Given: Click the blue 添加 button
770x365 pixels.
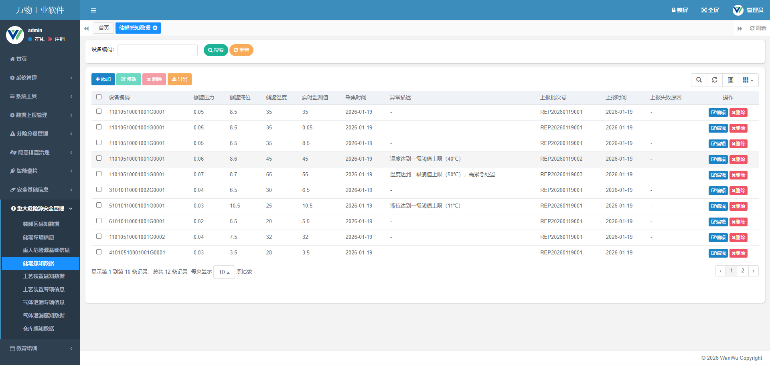Looking at the screenshot, I should [x=103, y=79].
